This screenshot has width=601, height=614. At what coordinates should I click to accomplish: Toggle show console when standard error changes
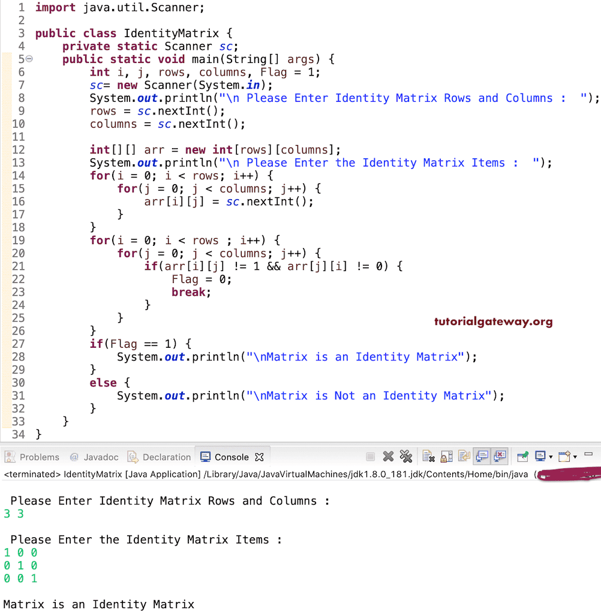(499, 456)
